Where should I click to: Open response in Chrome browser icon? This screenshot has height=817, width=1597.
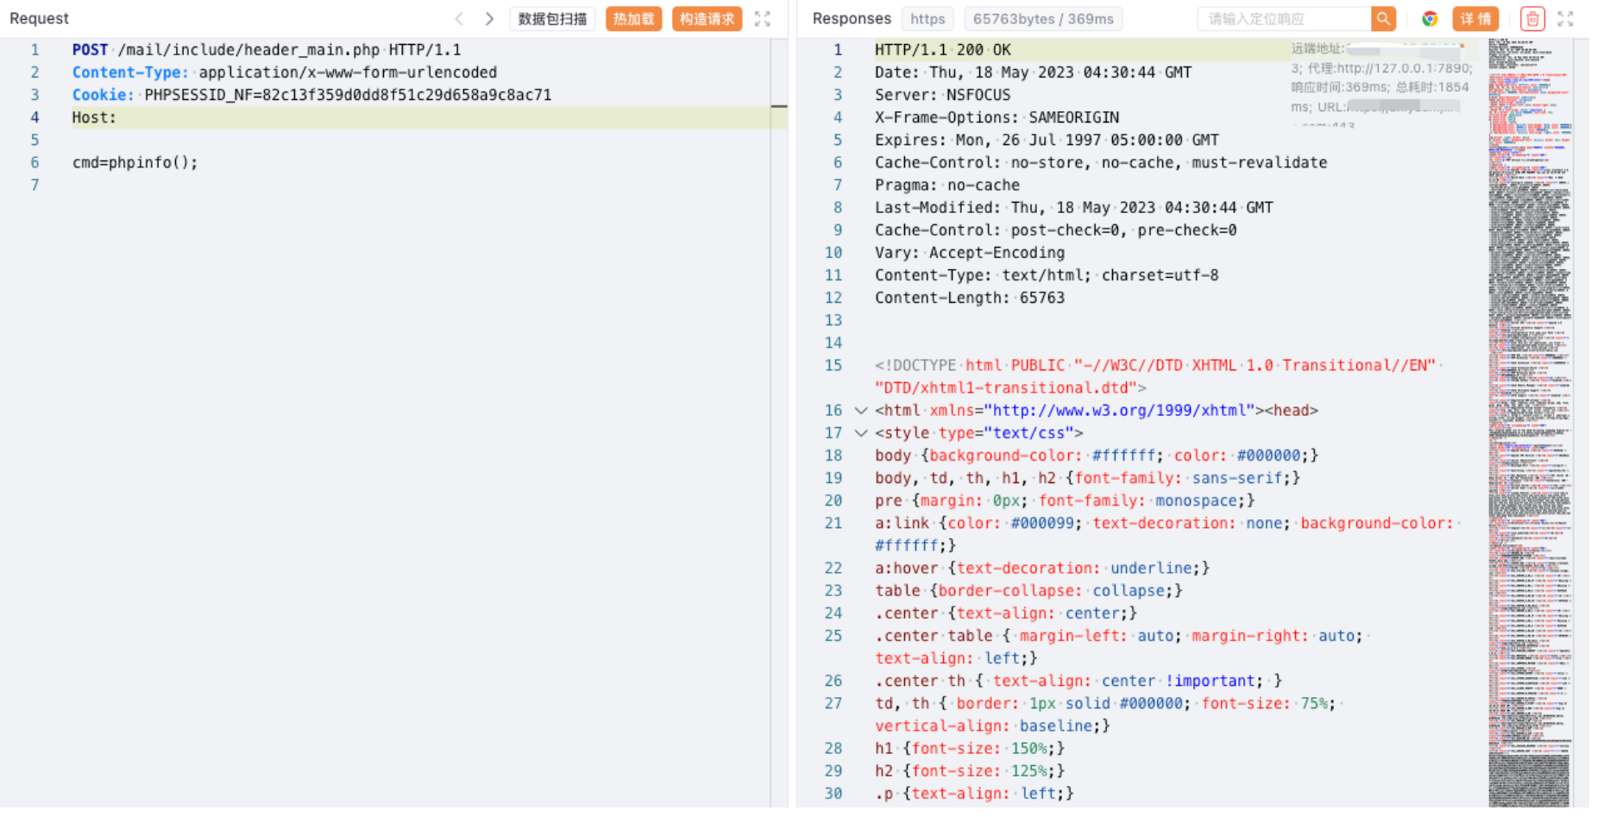(x=1430, y=19)
